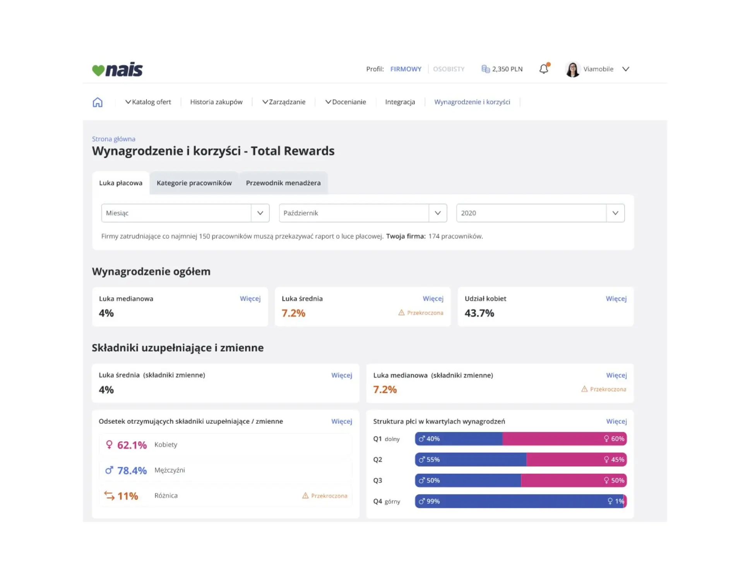Click the swap arrows icon beside 11%
The image size is (750, 580).
coord(109,496)
